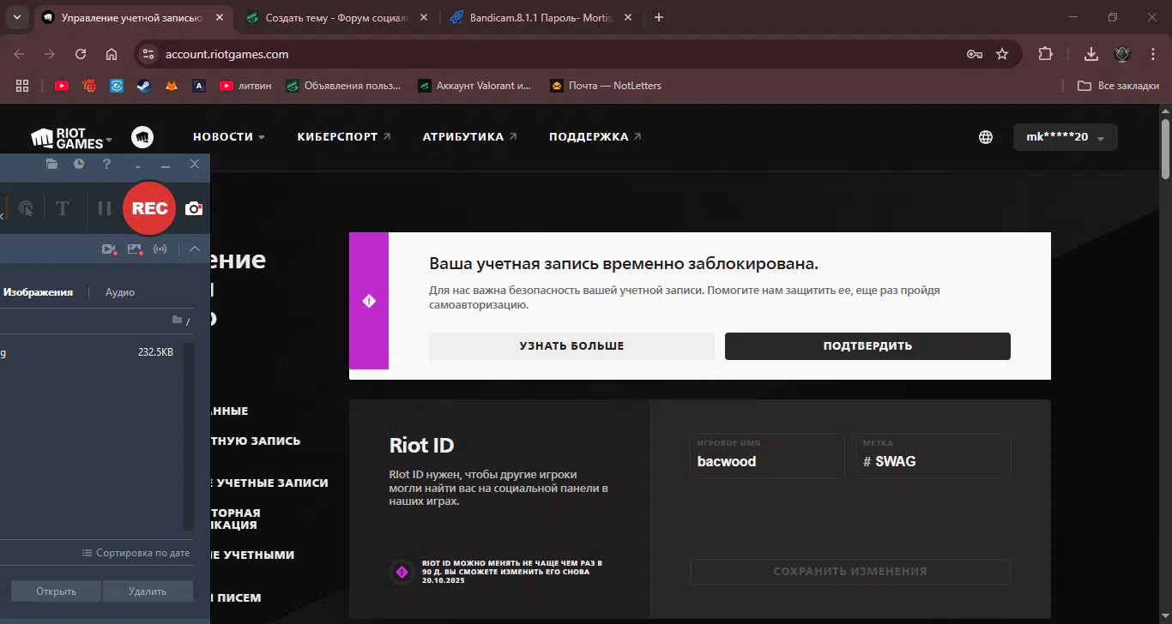Screen dimensions: 1172x624
Task: Open Почта — NotLetters bookmark
Action: click(x=606, y=86)
